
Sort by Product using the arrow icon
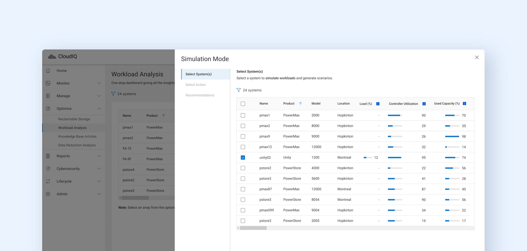pos(300,104)
